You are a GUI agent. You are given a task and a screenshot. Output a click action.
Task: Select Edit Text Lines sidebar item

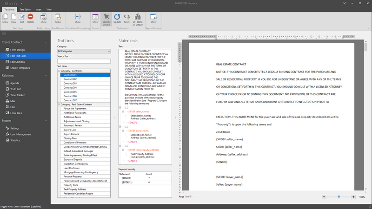[x=25, y=56]
